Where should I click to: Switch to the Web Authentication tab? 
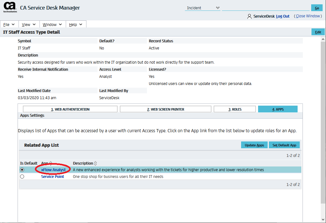tap(70, 109)
